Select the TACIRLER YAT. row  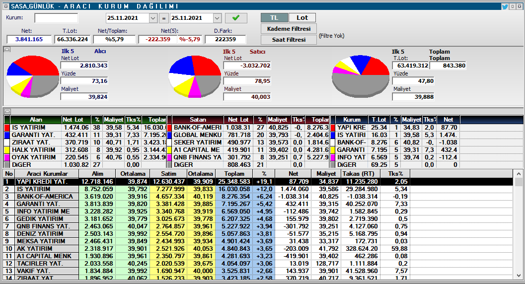258,263
